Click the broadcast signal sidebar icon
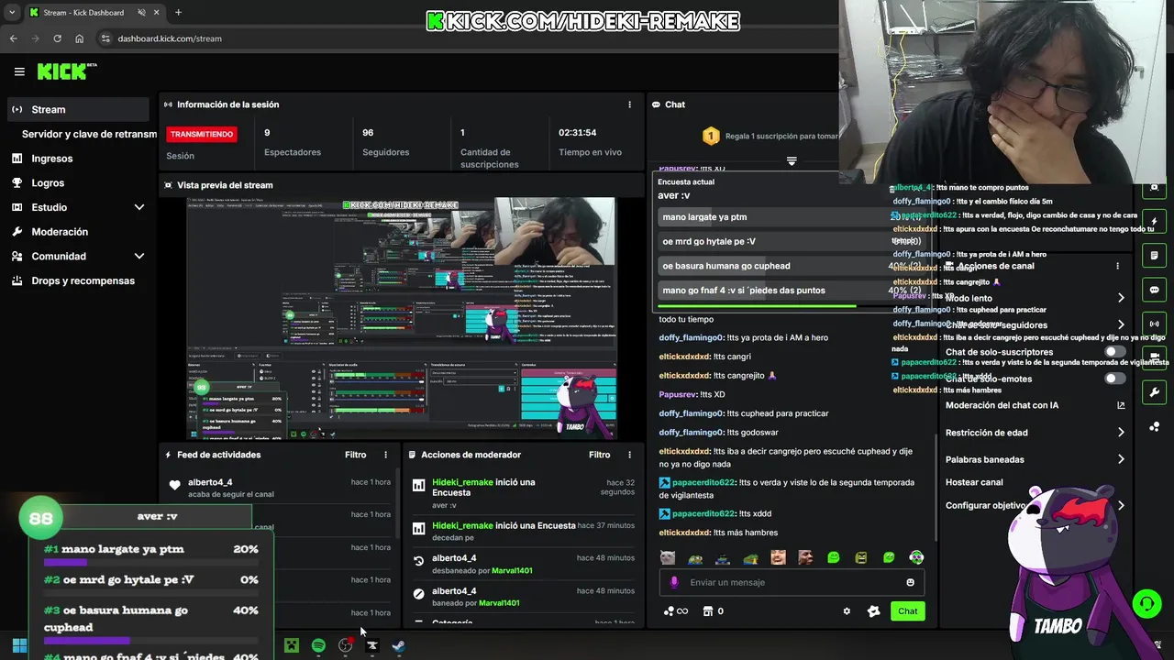This screenshot has width=1174, height=660. [x=1154, y=324]
